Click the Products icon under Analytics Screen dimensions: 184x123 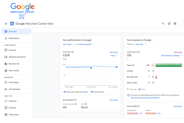[6, 108]
